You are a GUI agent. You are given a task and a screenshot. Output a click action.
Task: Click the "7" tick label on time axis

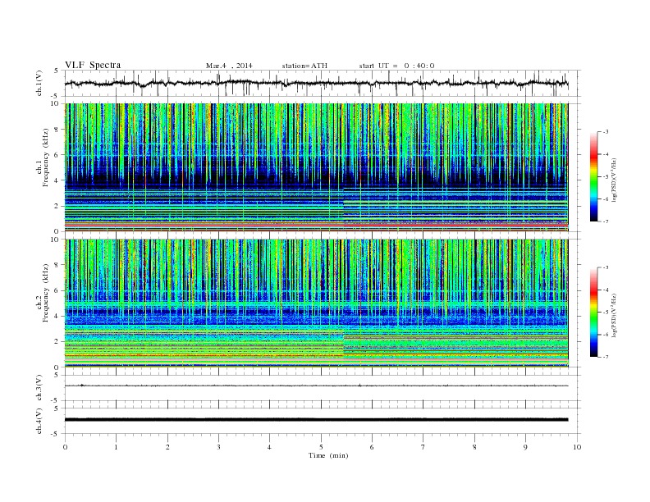(423, 447)
